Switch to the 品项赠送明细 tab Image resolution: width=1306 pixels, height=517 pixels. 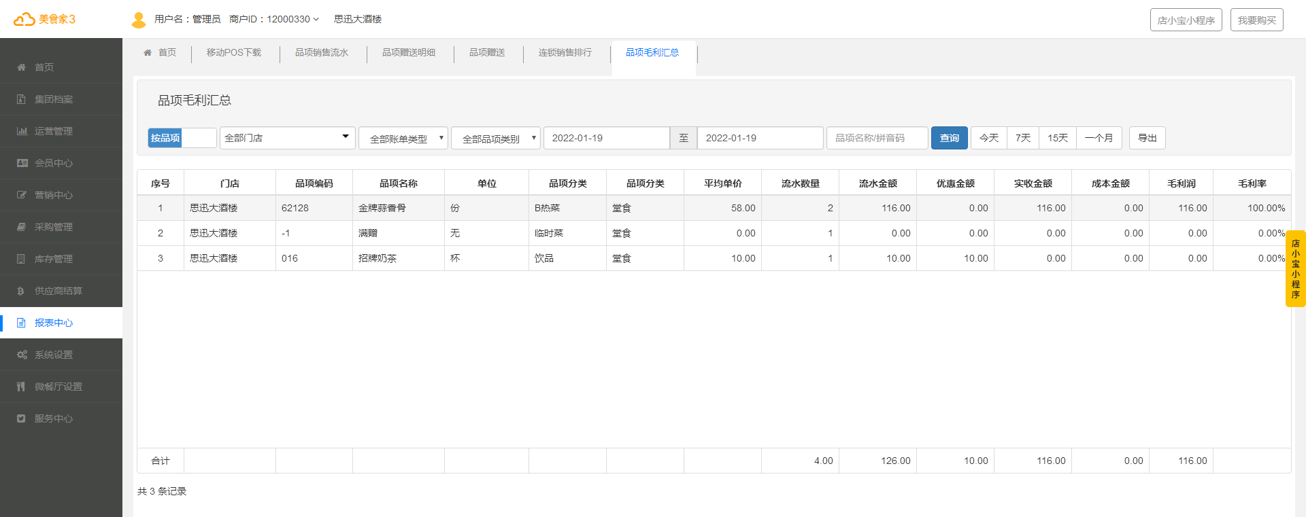coord(409,52)
